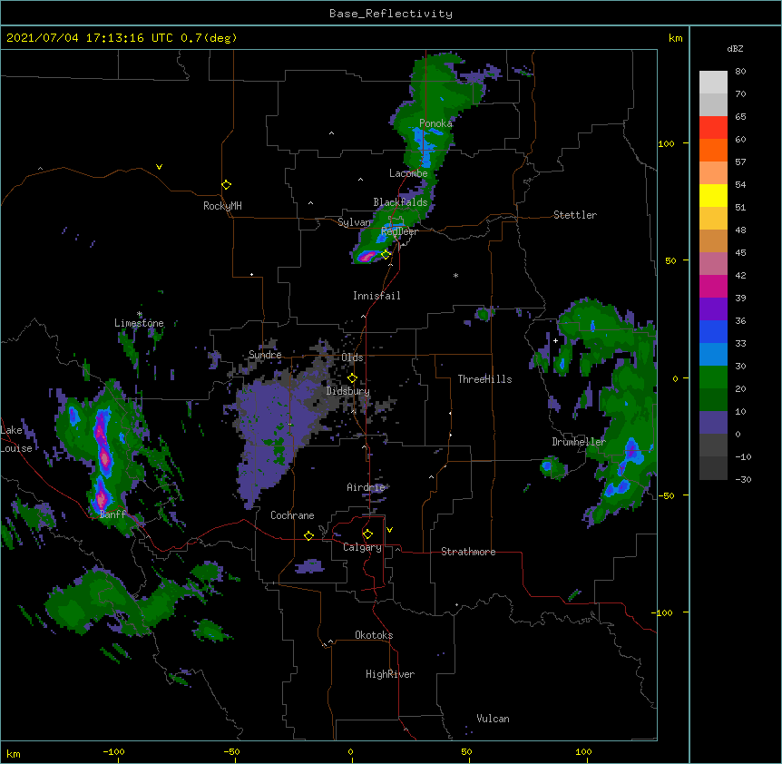Select the RedDeer city label
This screenshot has height=764, width=782.
(399, 231)
